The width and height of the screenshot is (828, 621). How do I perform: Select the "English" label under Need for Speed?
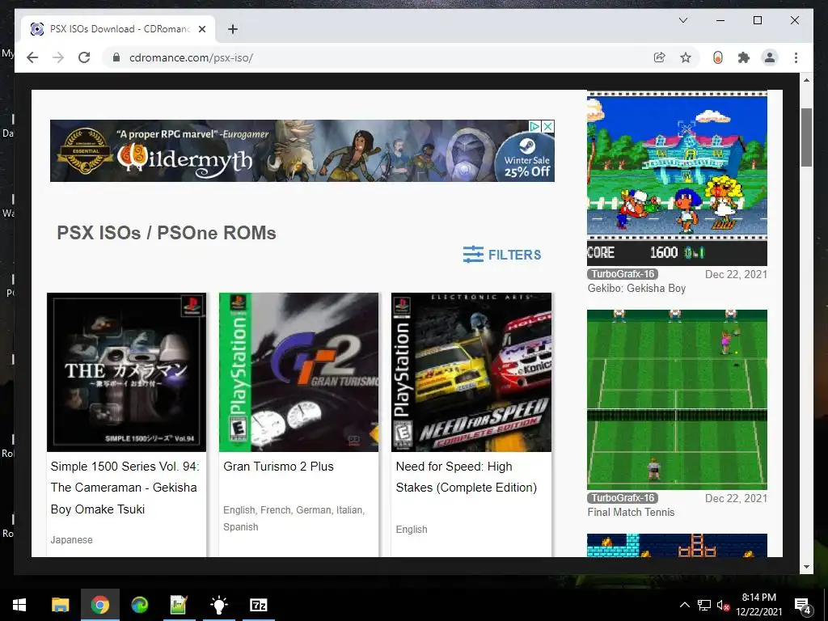click(x=412, y=529)
